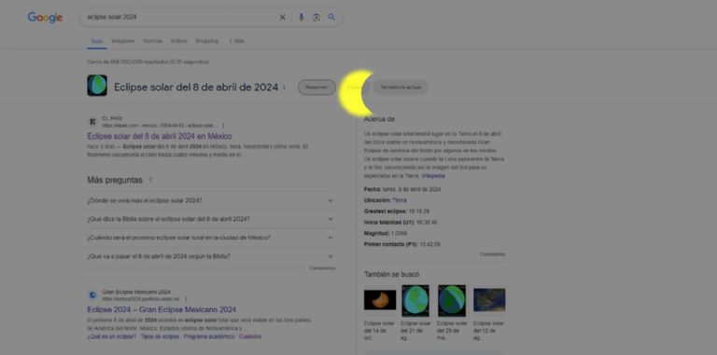Click the Inicia totalidad (U1) row
Screen dimensions: 717x355
pos(401,223)
